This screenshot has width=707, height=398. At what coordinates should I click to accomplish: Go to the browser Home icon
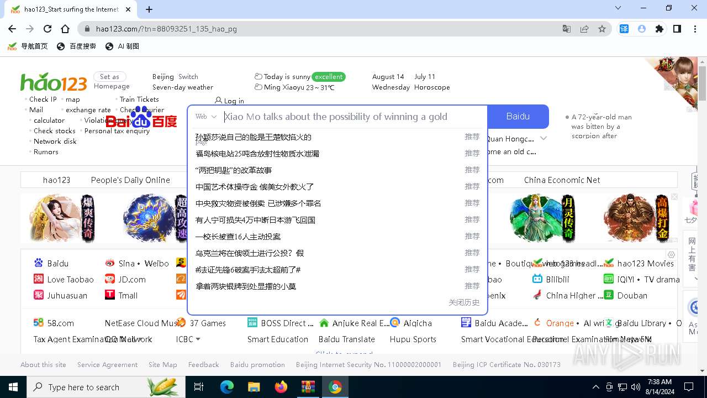(x=65, y=29)
